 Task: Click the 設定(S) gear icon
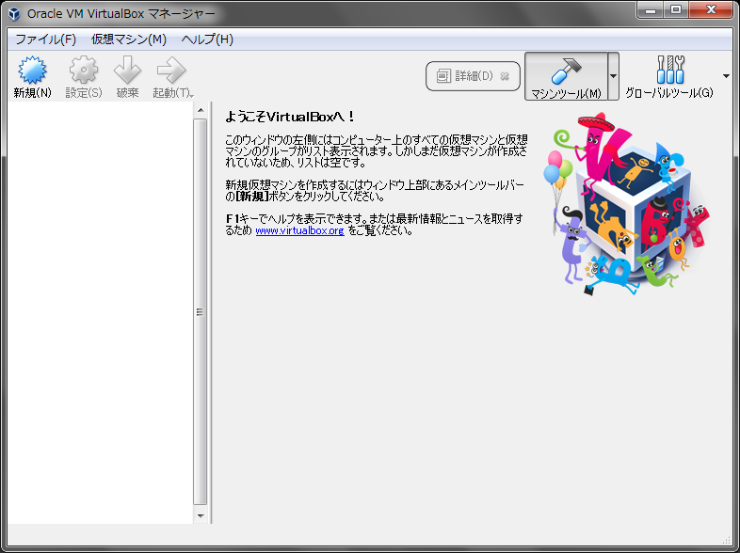point(84,70)
